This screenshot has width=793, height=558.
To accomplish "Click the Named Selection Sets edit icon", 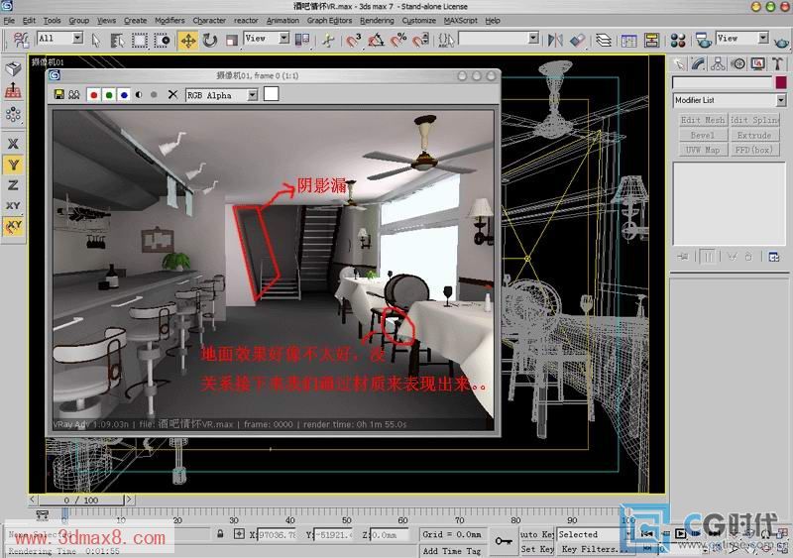I will (x=446, y=40).
